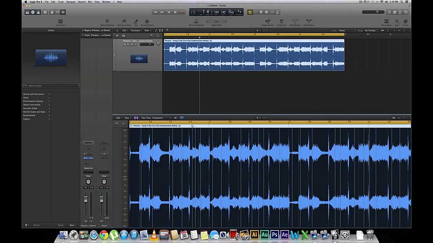Adjust the master volume slider

[x=373, y=12]
